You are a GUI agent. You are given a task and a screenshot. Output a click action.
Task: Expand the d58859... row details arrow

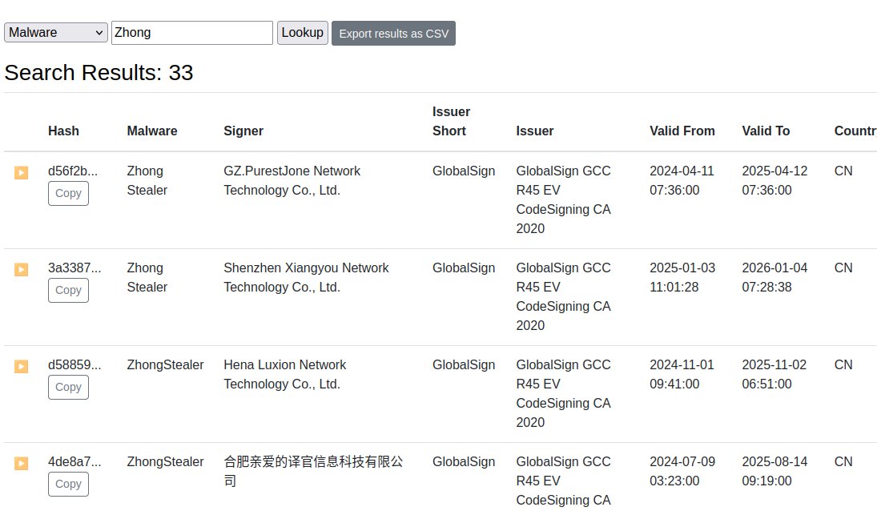click(22, 366)
